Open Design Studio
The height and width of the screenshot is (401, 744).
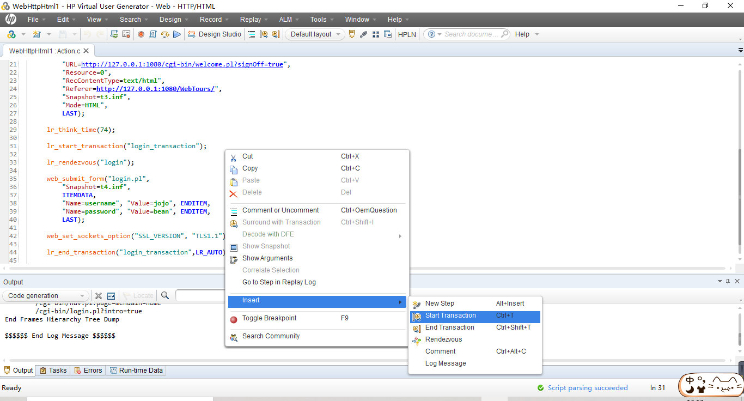(x=215, y=34)
